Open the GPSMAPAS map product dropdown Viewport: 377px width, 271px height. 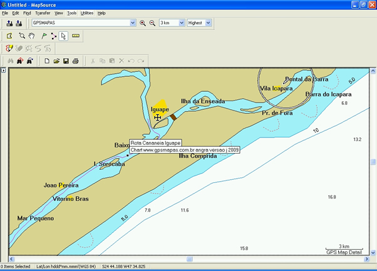coord(132,23)
